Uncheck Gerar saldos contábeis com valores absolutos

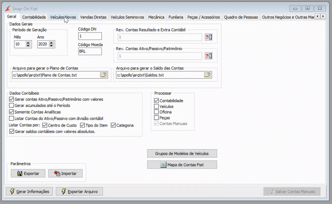click(x=12, y=131)
